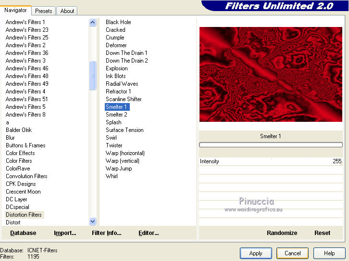Screen dimensions: 349x261
Task: Select Andrew's Filters 36 category
Action: (x=27, y=53)
